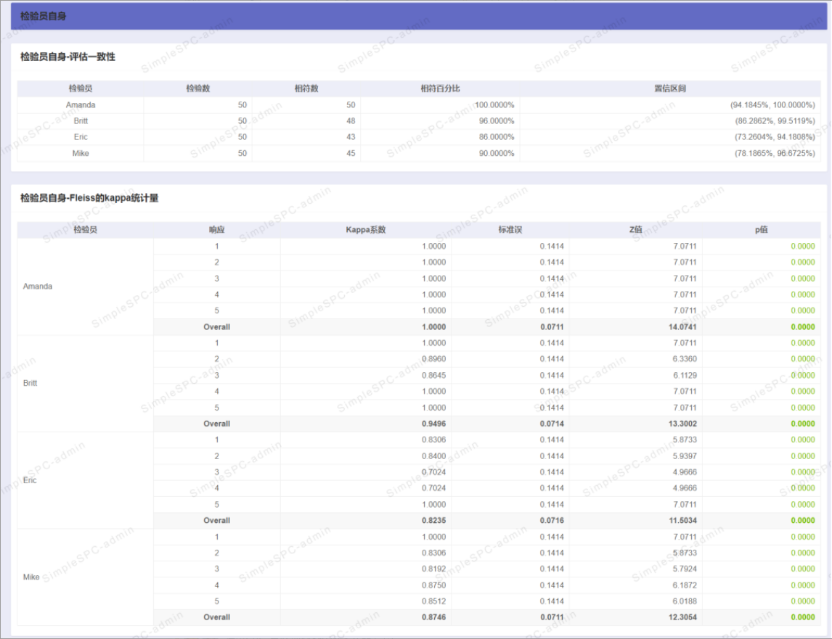Click the 置信区间 column header
This screenshot has height=639, width=832.
pos(669,88)
